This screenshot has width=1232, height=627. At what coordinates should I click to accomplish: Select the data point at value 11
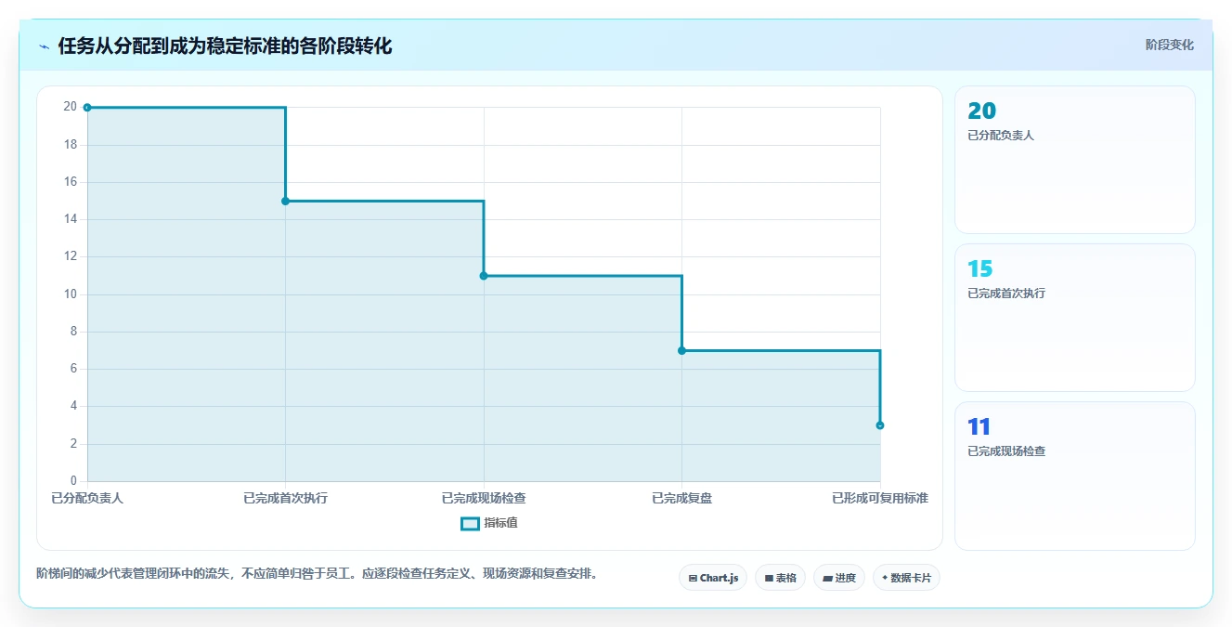point(484,276)
